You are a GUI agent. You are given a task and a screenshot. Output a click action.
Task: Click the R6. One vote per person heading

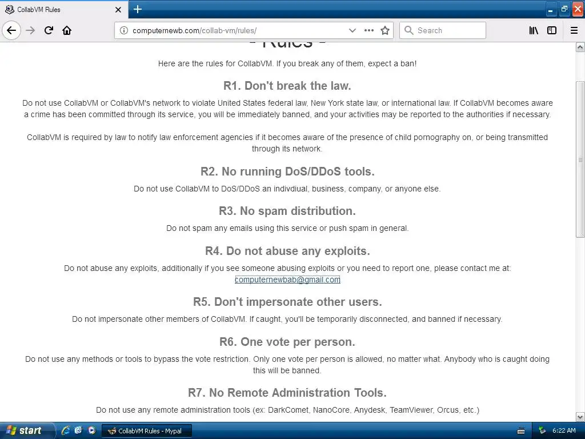pos(287,342)
